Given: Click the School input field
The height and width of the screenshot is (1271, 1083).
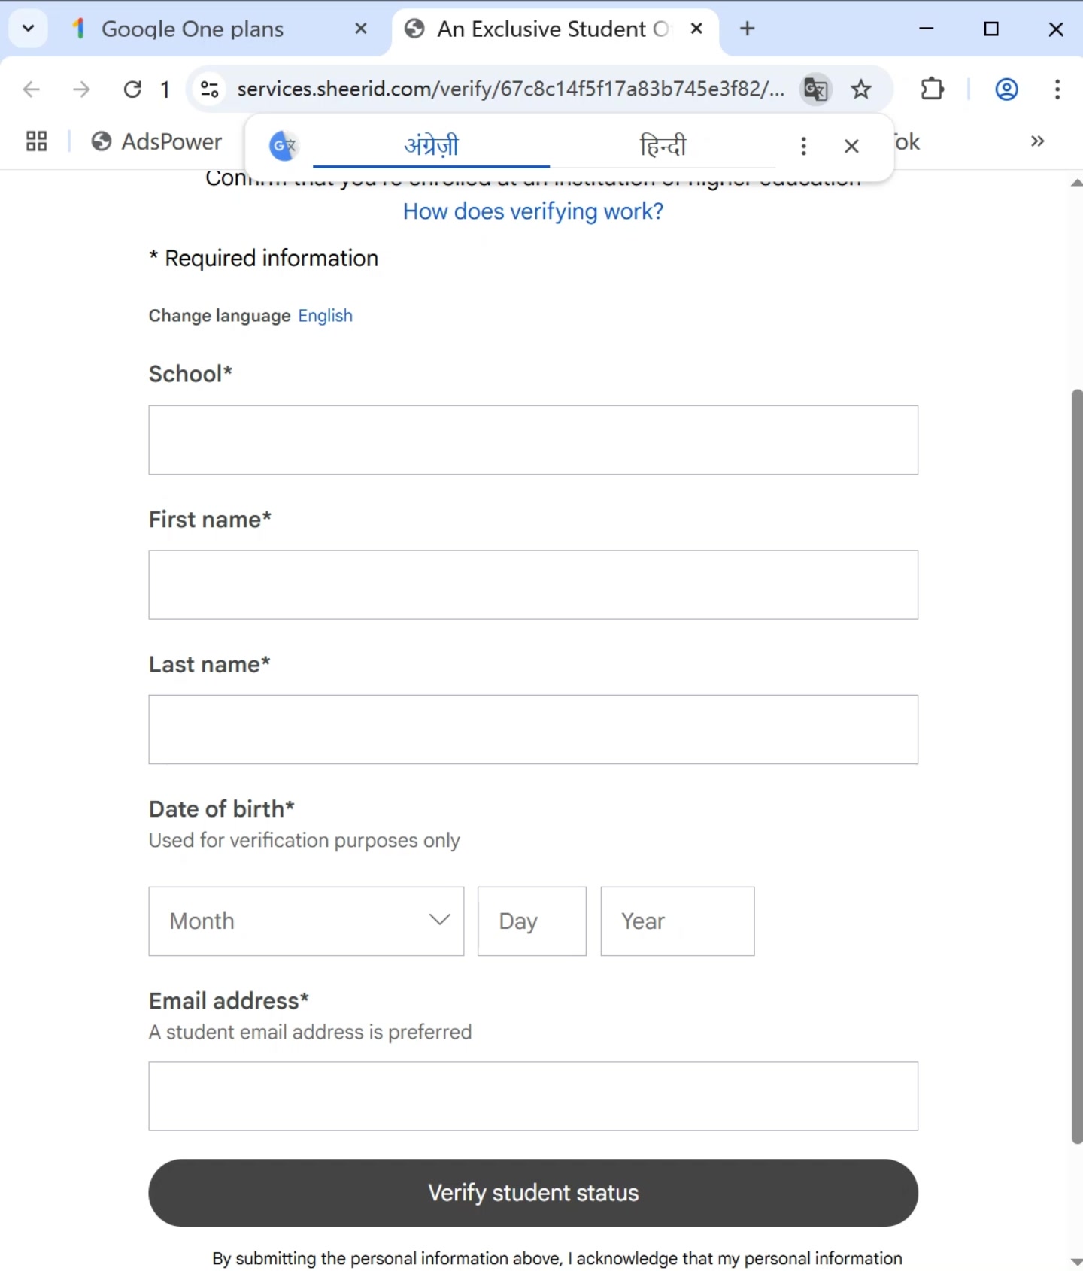Looking at the screenshot, I should pos(533,440).
